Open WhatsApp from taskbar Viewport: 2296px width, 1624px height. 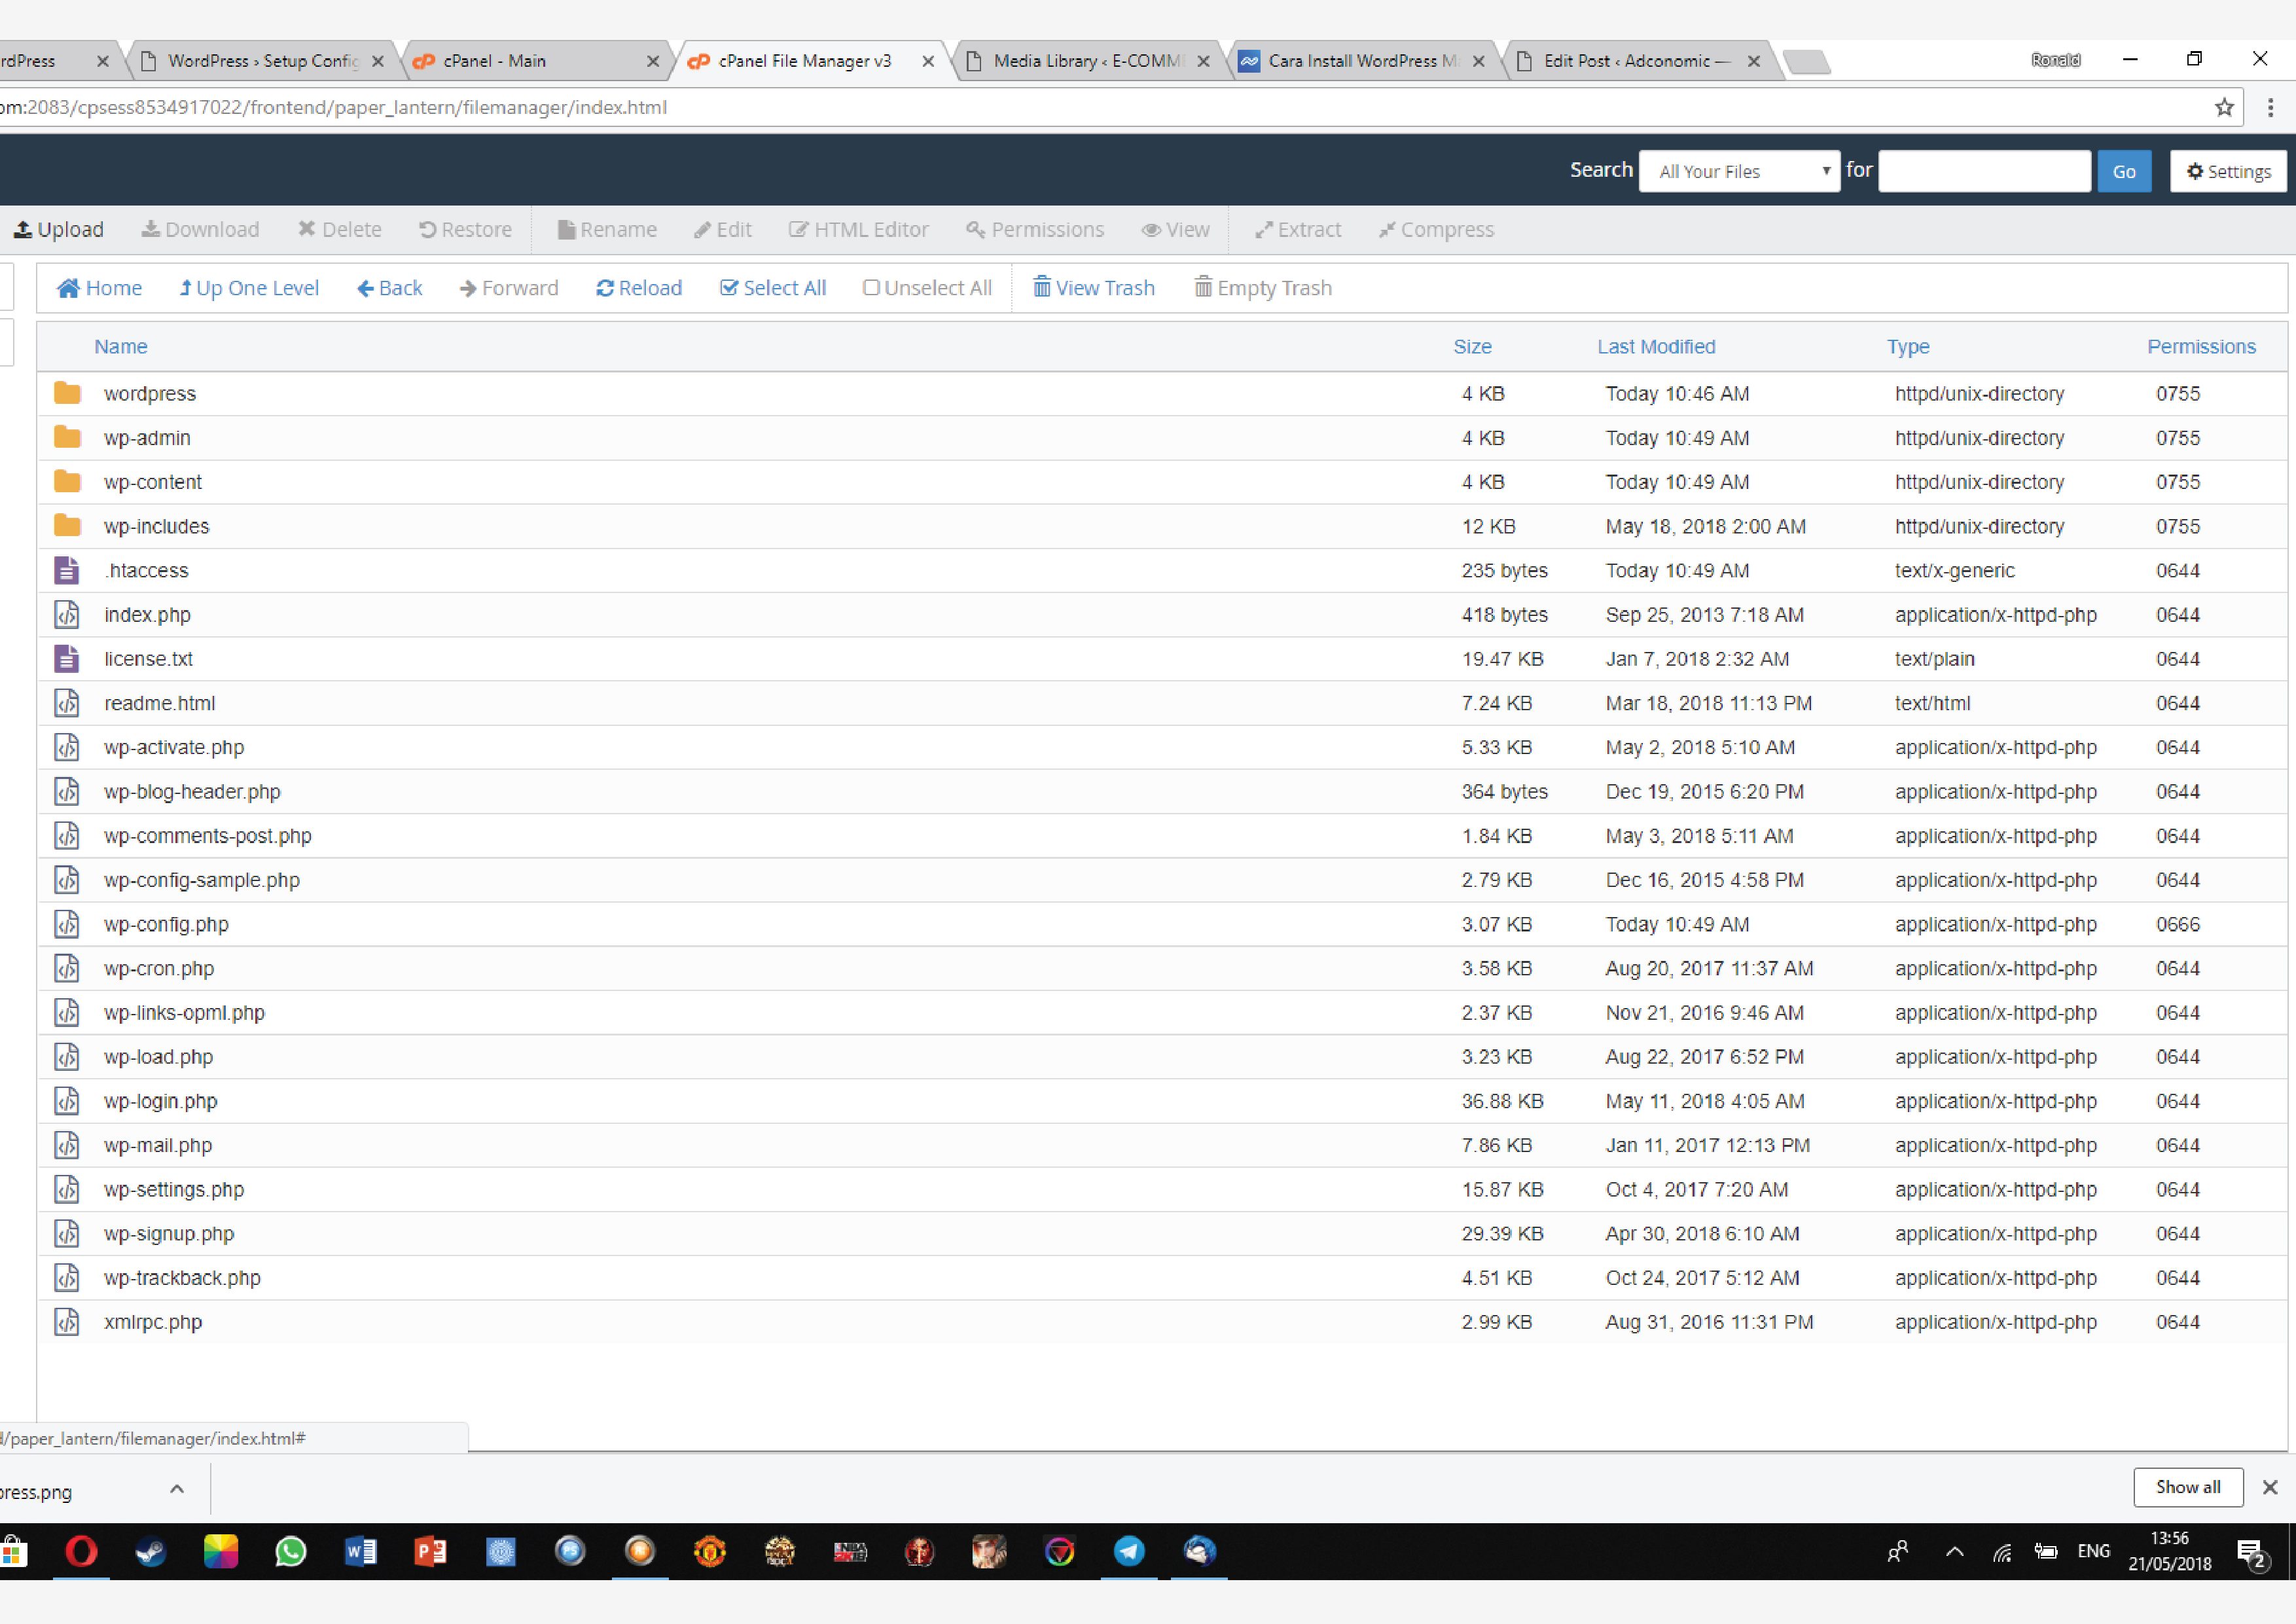pyautogui.click(x=291, y=1552)
